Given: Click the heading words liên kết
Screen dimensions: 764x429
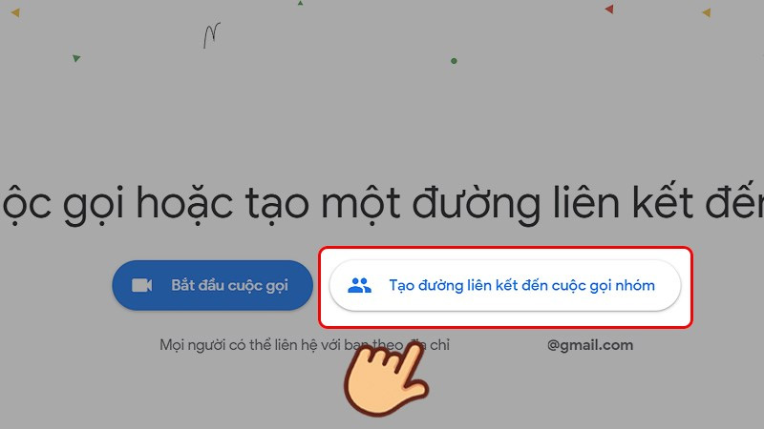Looking at the screenshot, I should (623, 202).
